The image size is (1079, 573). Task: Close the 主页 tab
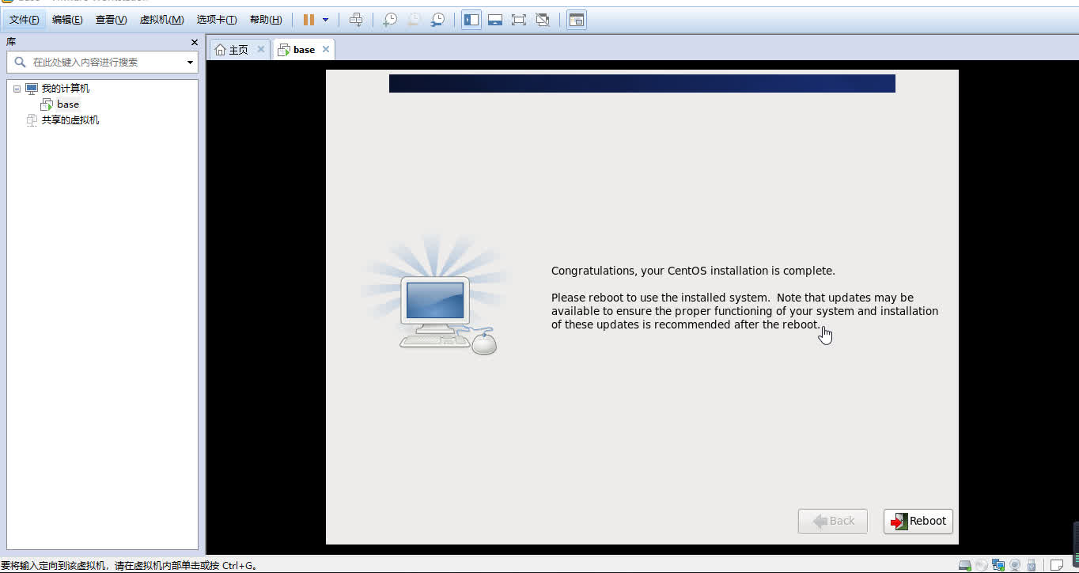[x=261, y=49]
